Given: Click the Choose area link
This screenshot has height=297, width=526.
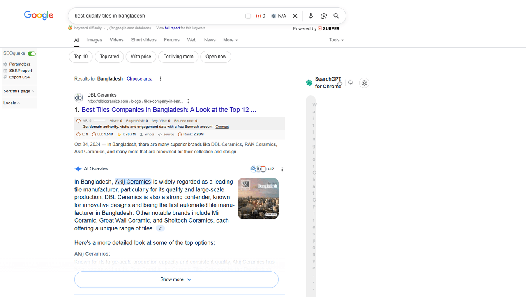Looking at the screenshot, I should tap(140, 79).
